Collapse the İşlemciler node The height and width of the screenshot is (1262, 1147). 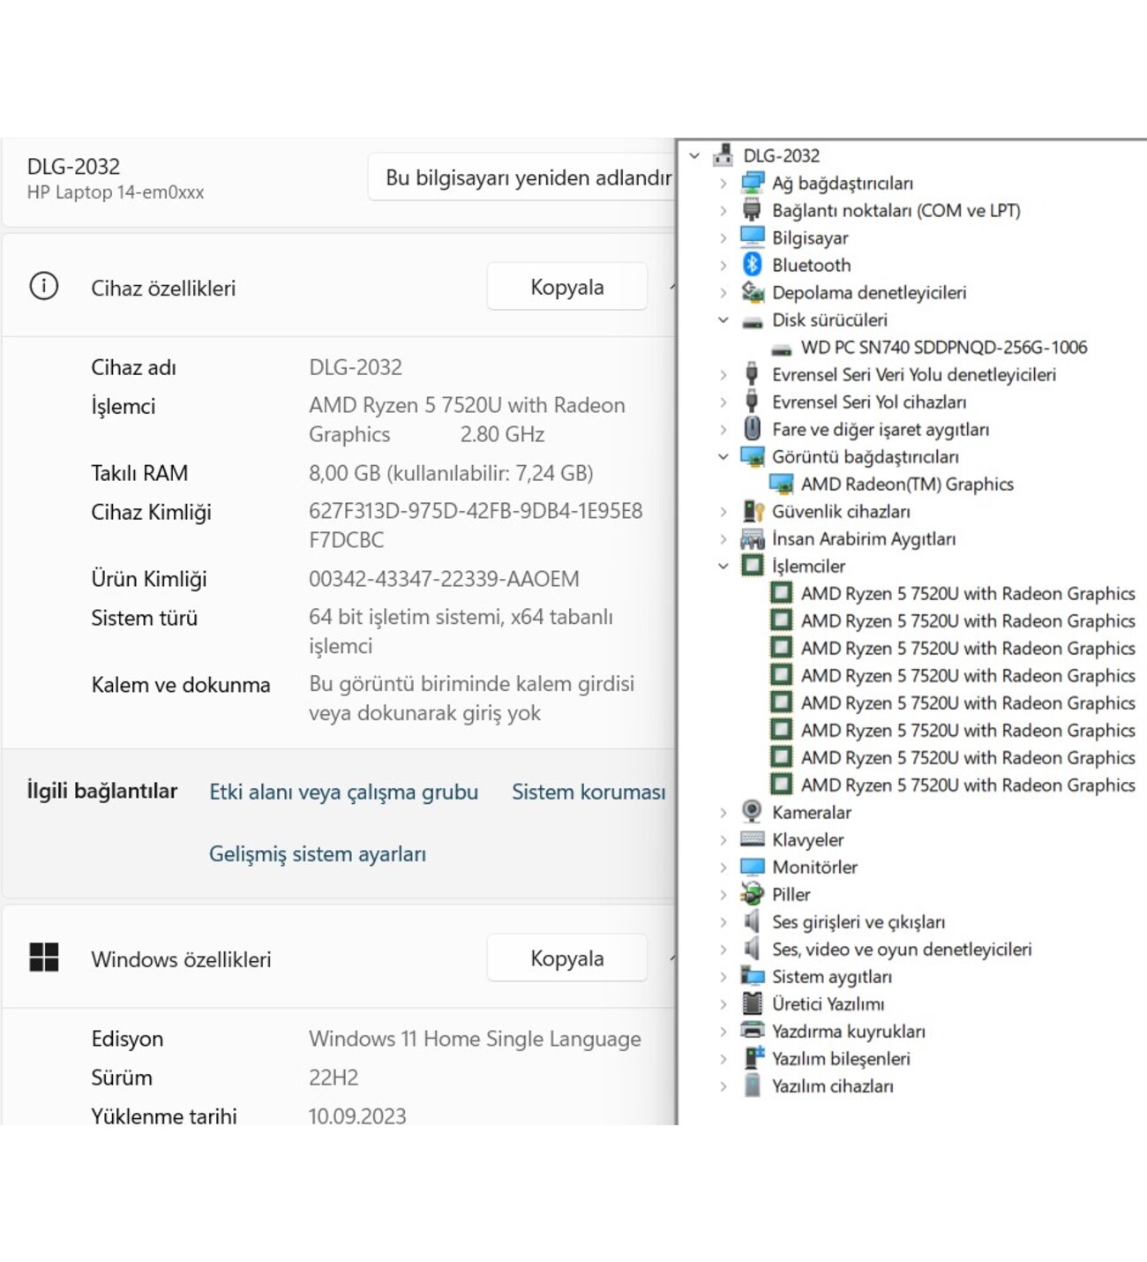point(723,567)
